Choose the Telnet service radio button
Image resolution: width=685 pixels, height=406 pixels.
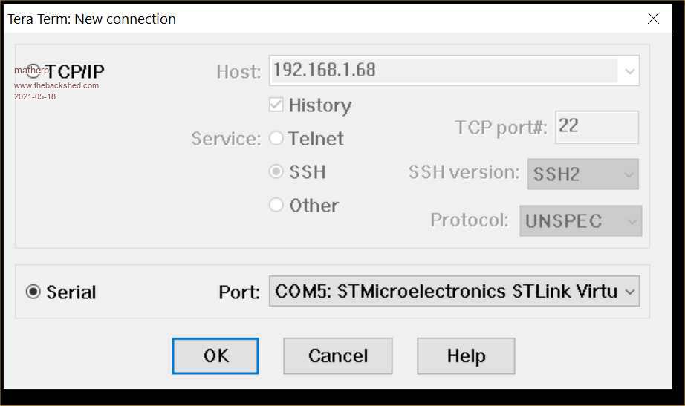[x=276, y=138]
